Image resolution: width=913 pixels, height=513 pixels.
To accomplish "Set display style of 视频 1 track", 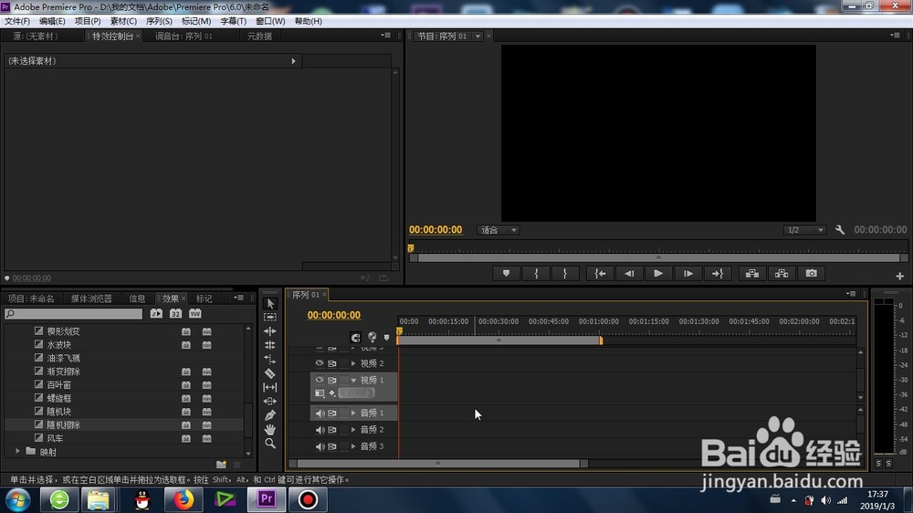I will coord(320,393).
